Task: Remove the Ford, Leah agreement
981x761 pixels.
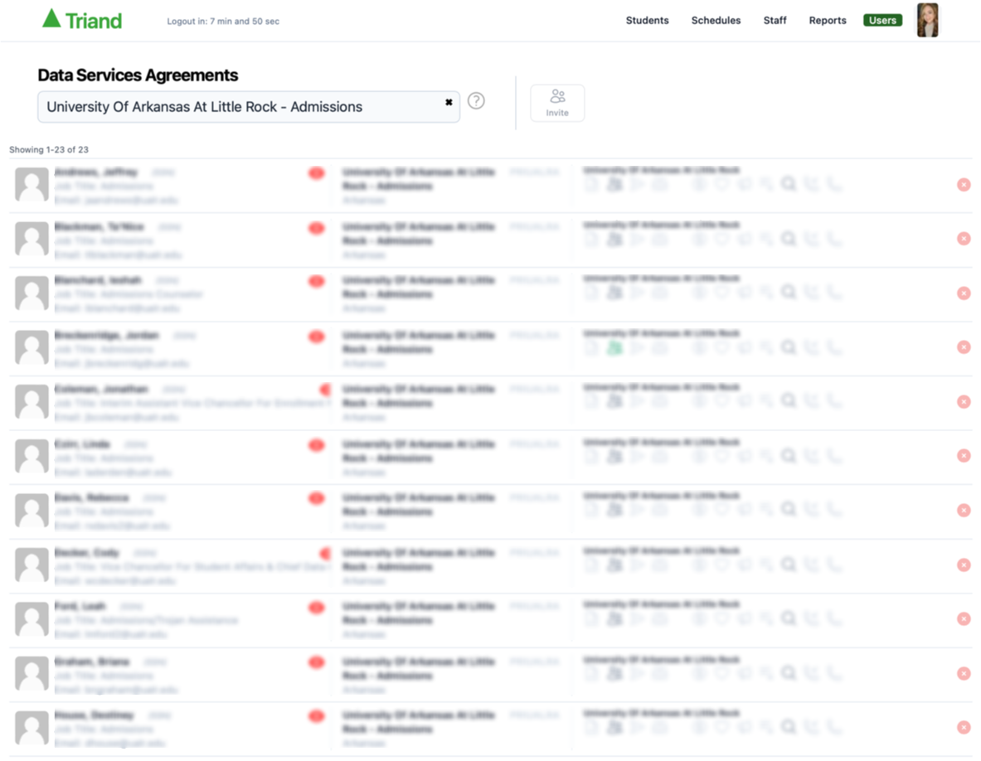Action: point(964,618)
